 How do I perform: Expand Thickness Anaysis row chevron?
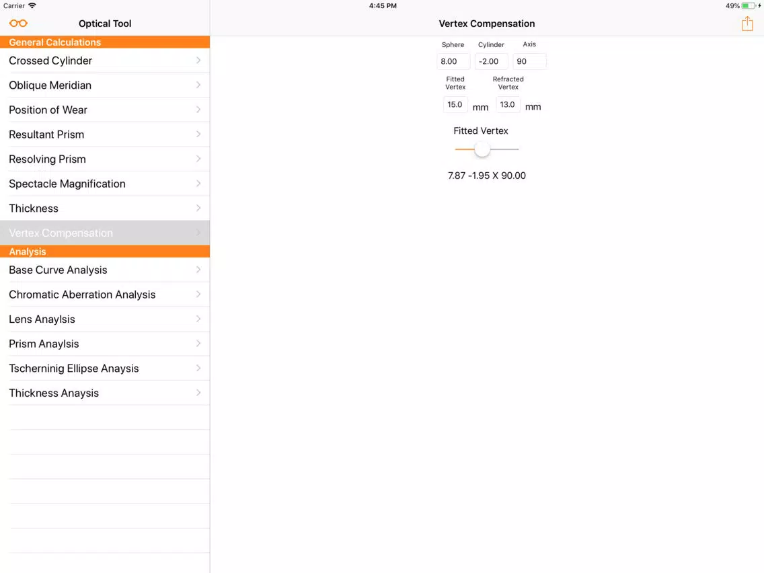point(198,393)
